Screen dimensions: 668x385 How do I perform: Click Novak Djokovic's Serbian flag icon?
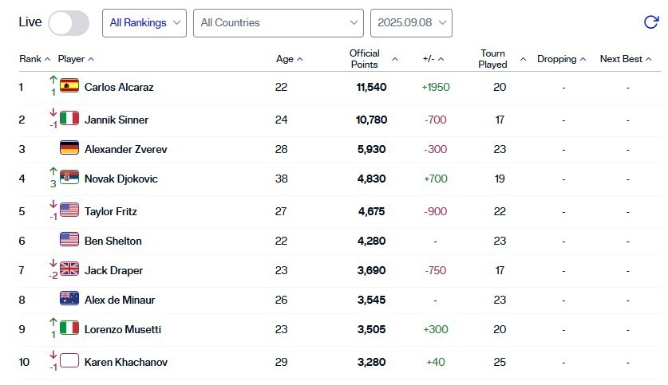coord(69,179)
